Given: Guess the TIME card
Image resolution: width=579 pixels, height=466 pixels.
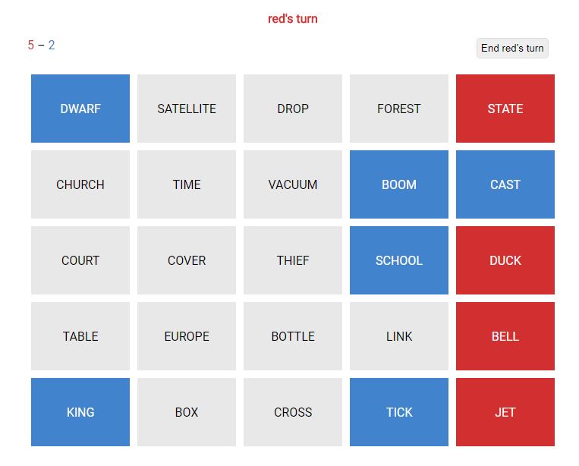Looking at the screenshot, I should (187, 184).
